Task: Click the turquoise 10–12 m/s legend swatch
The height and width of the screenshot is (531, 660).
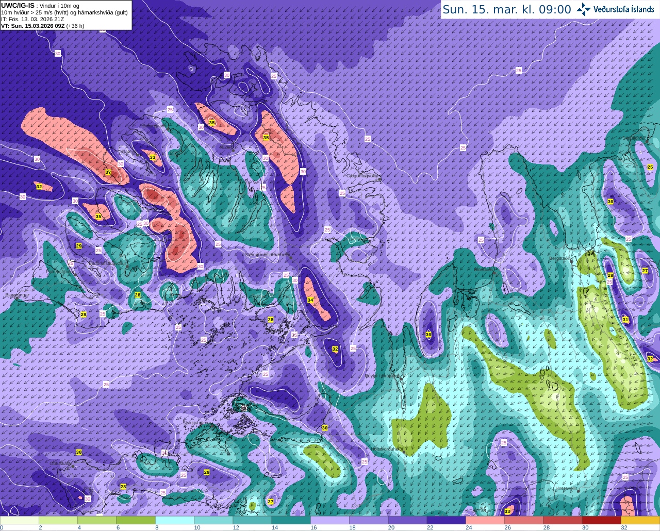Action: coord(213,520)
